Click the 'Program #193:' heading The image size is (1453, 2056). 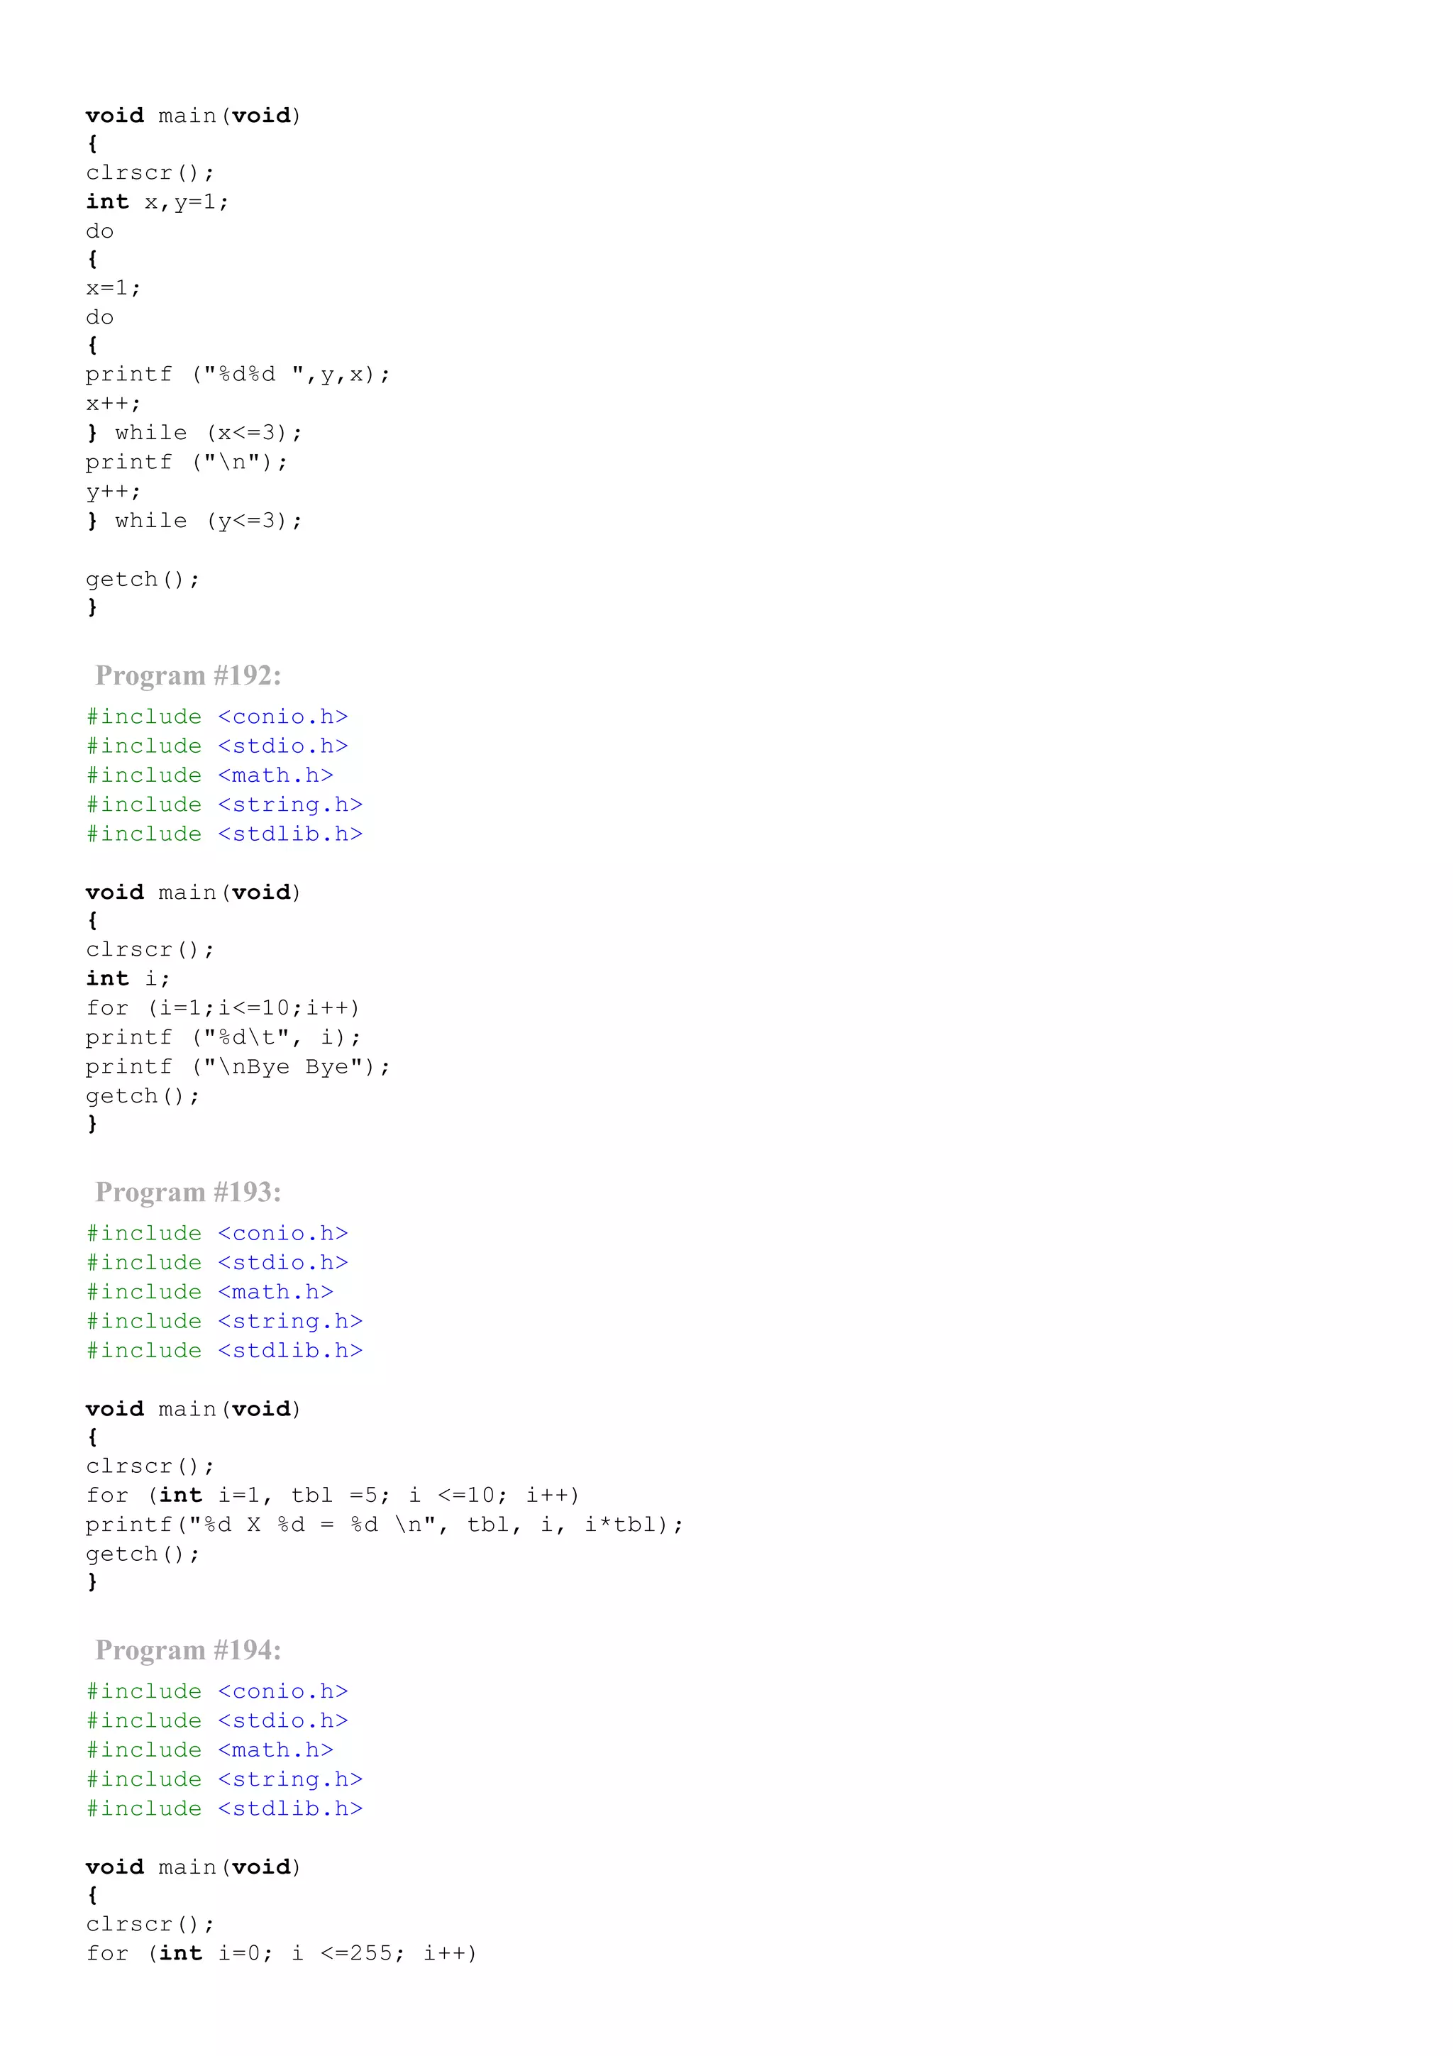pos(188,1192)
